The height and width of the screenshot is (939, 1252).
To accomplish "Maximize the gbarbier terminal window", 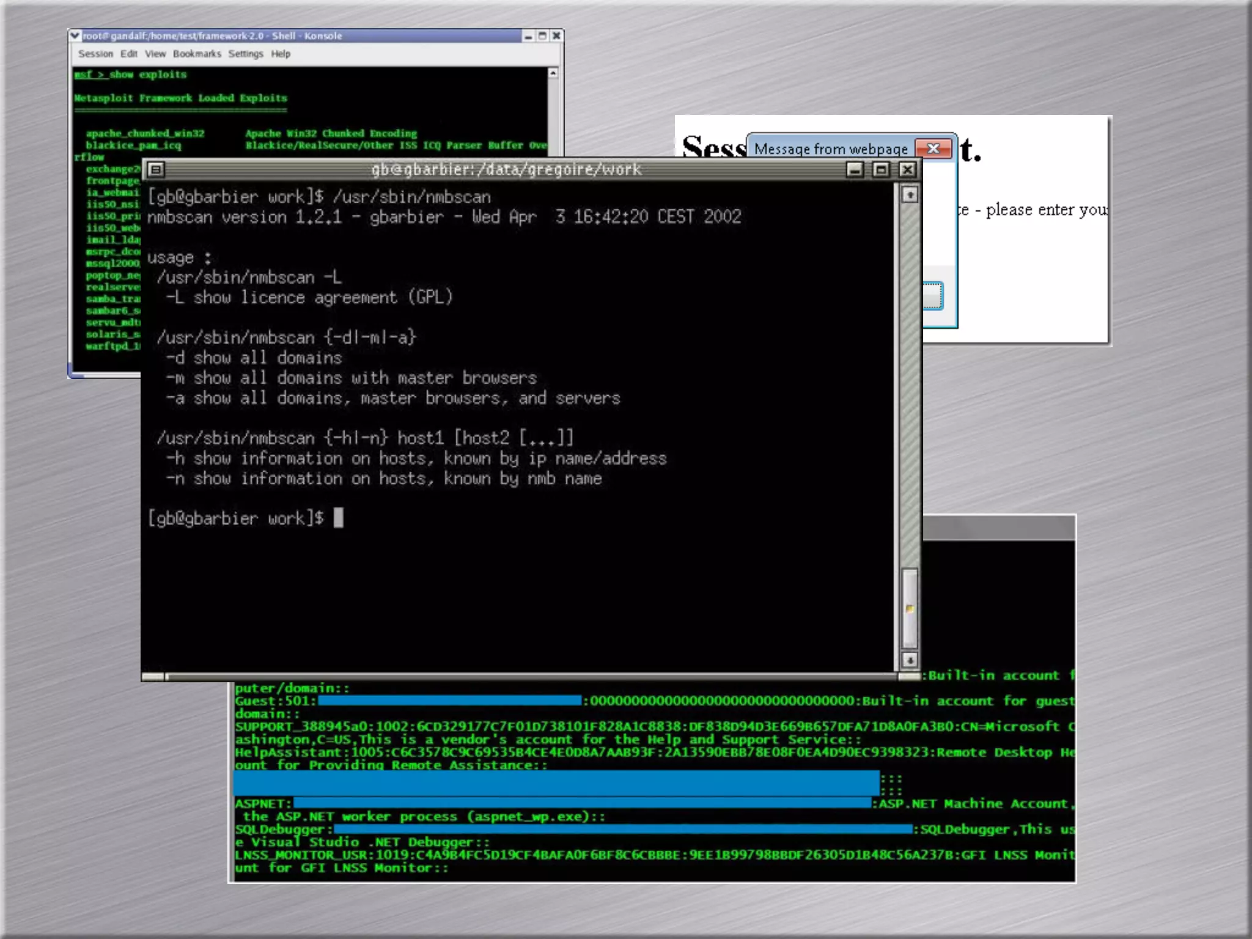I will pos(881,169).
